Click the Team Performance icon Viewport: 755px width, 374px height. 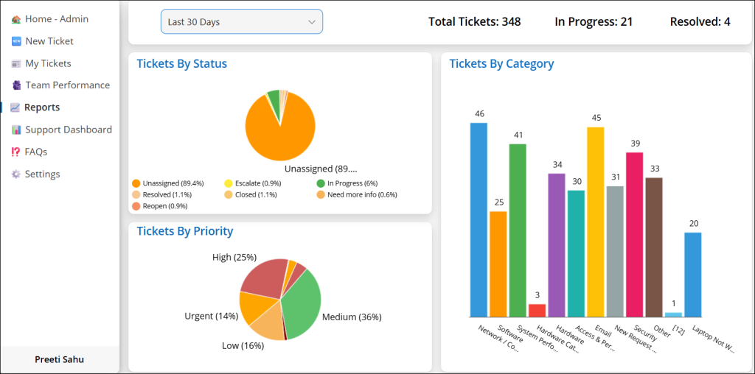tap(16, 85)
